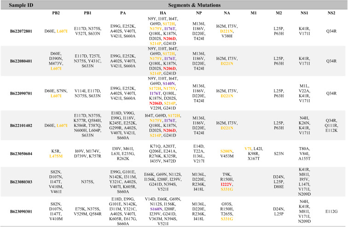Click sample ID B623050604
The image size is (348, 227).
(x=21, y=154)
